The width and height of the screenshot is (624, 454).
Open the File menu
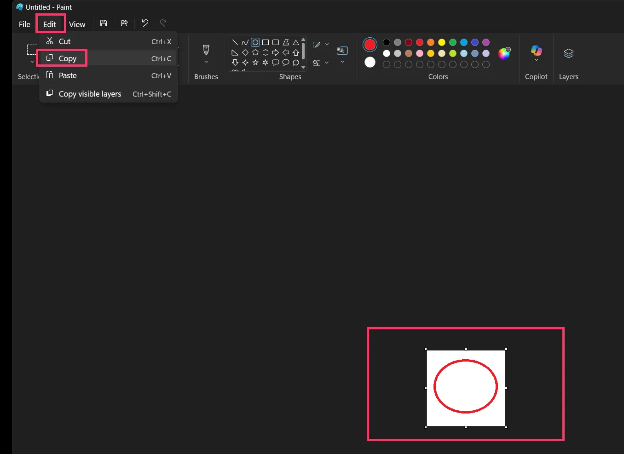click(24, 24)
